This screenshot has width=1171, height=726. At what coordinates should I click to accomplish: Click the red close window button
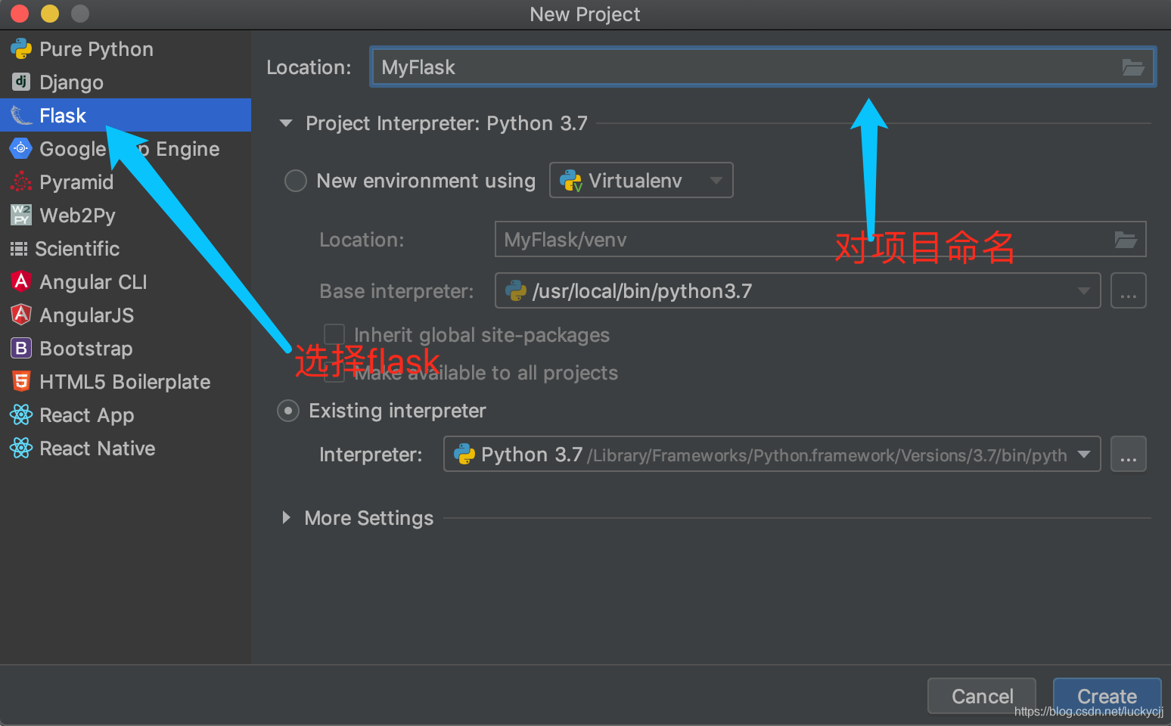coord(20,14)
